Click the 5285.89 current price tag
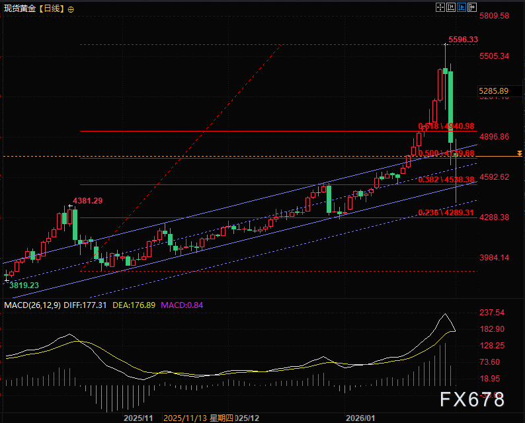 click(494, 91)
